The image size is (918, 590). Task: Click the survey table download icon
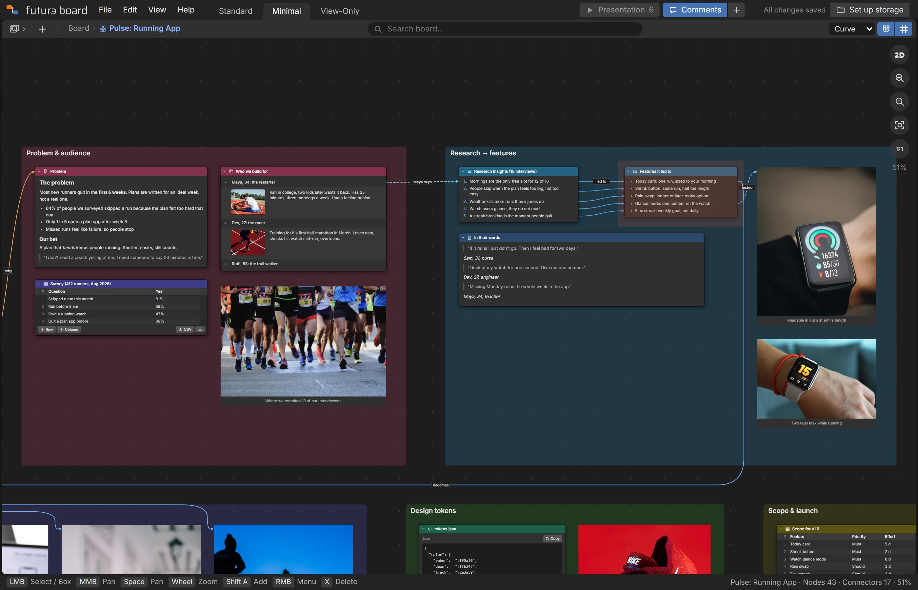coord(200,329)
